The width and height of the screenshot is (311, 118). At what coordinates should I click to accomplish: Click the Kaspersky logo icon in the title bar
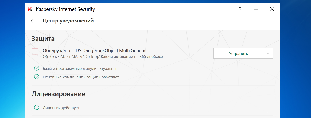[30, 9]
